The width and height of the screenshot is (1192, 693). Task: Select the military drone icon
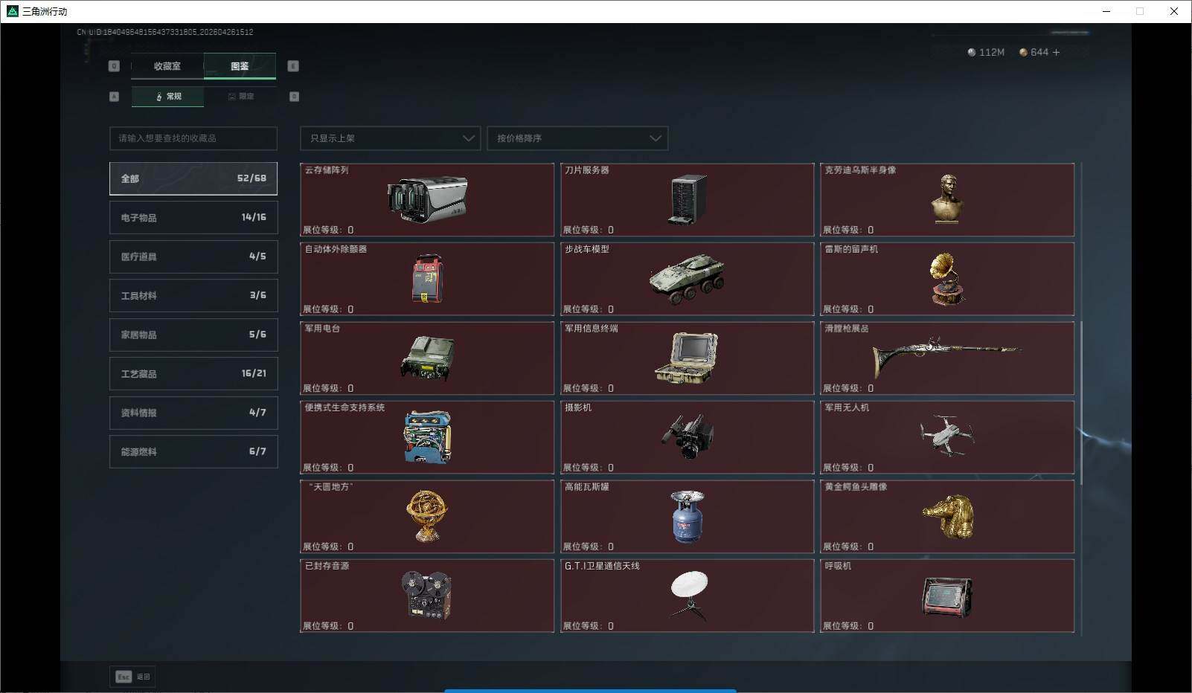pos(946,436)
